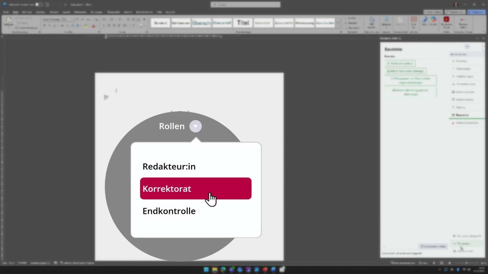Image resolution: width=488 pixels, height=274 pixels.
Task: Open the Windows Start button on the taskbar
Action: click(x=206, y=270)
